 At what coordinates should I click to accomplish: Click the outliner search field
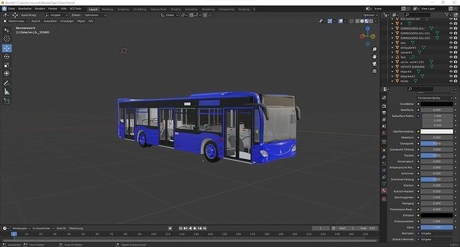416,15
